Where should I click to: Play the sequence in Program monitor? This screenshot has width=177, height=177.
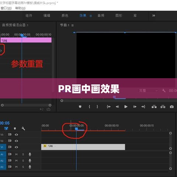click(126, 107)
